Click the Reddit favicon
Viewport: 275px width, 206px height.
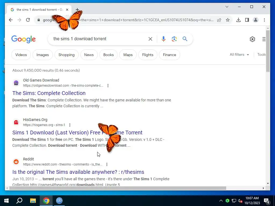pos(16,161)
